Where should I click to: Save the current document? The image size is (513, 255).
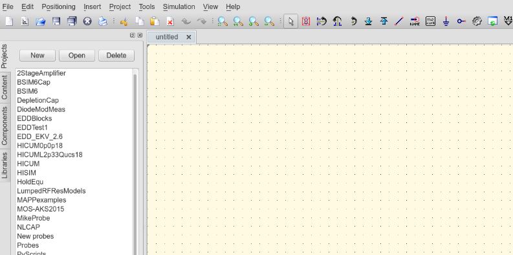(x=56, y=21)
